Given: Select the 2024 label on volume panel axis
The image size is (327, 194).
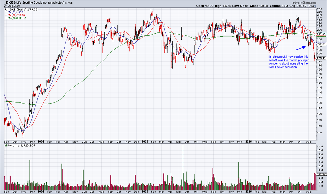Looking at the screenshot, I should point(41,192).
